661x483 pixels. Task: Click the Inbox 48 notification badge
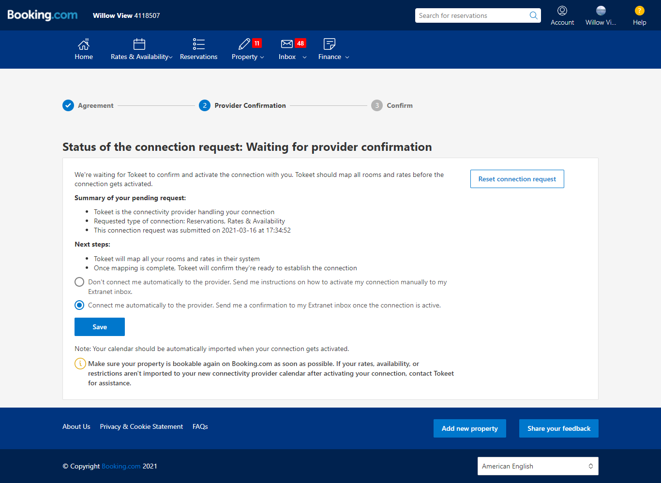coord(300,43)
